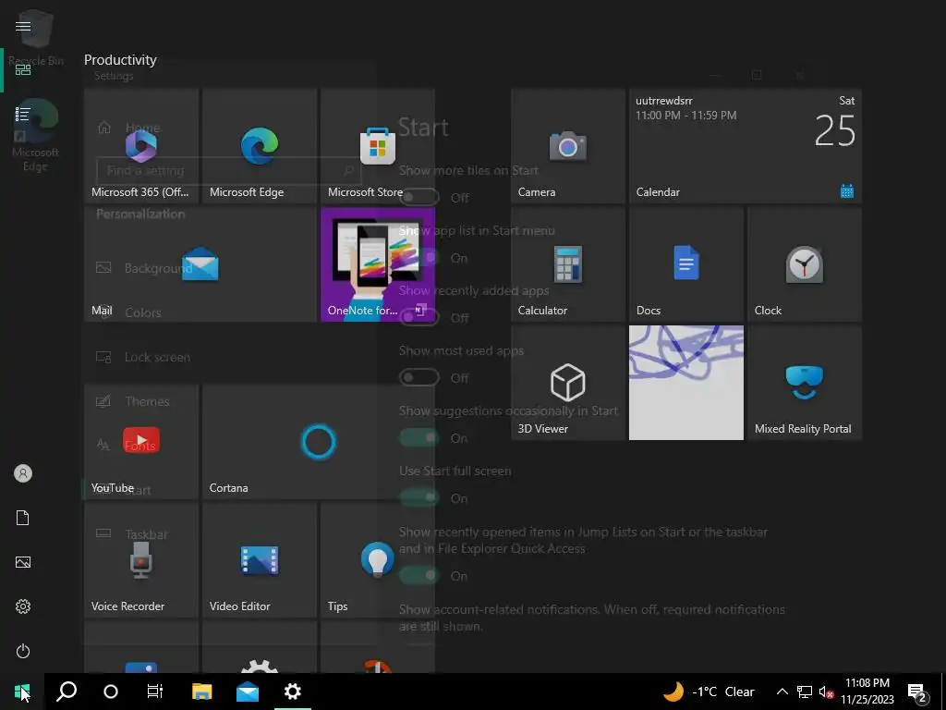946x710 pixels.
Task: Switch to All apps list view
Action: (23, 114)
